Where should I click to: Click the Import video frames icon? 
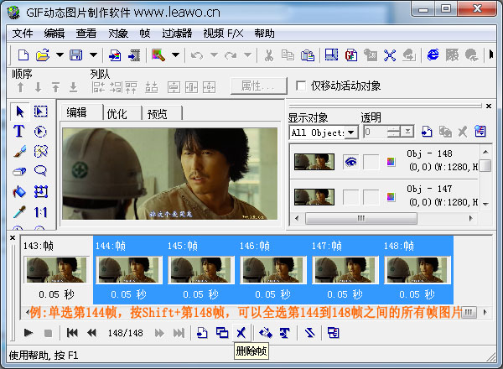134,55
